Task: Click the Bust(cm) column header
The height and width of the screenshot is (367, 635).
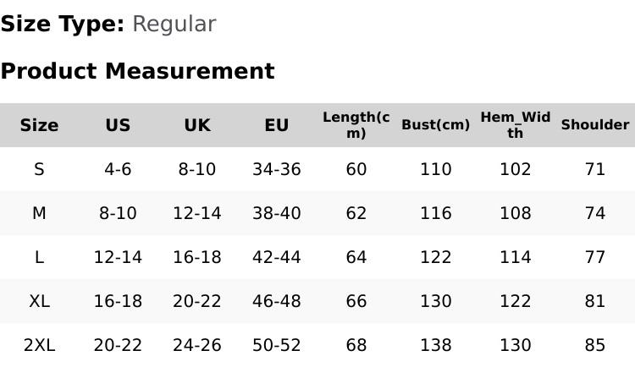Action: tap(435, 125)
